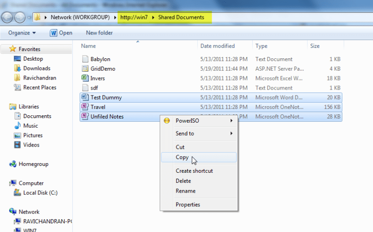The height and width of the screenshot is (232, 373).
Task: Click the Babylon text document icon
Action: pos(85,59)
